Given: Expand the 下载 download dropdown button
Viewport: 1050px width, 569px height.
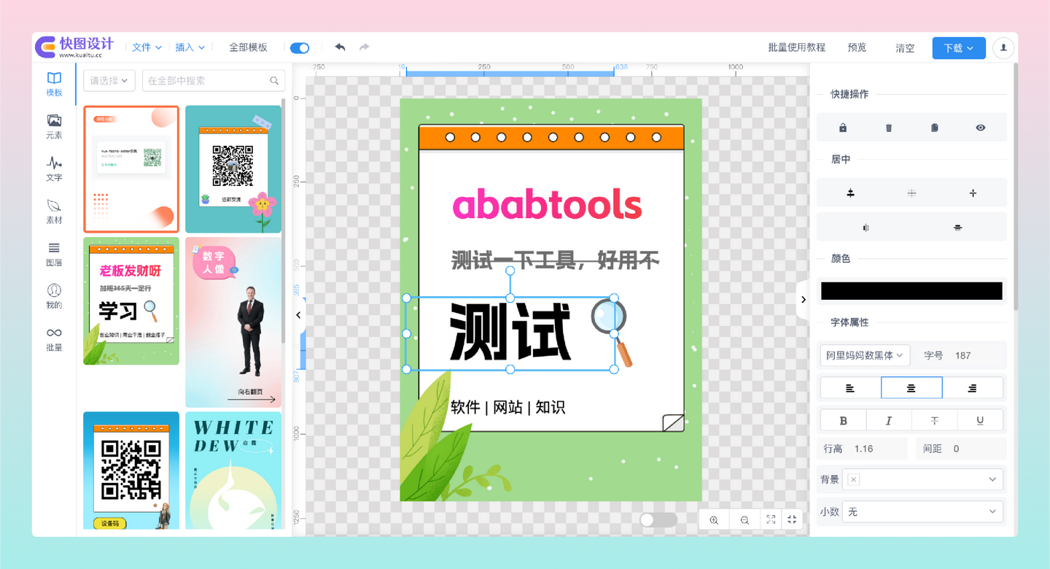Looking at the screenshot, I should point(959,48).
